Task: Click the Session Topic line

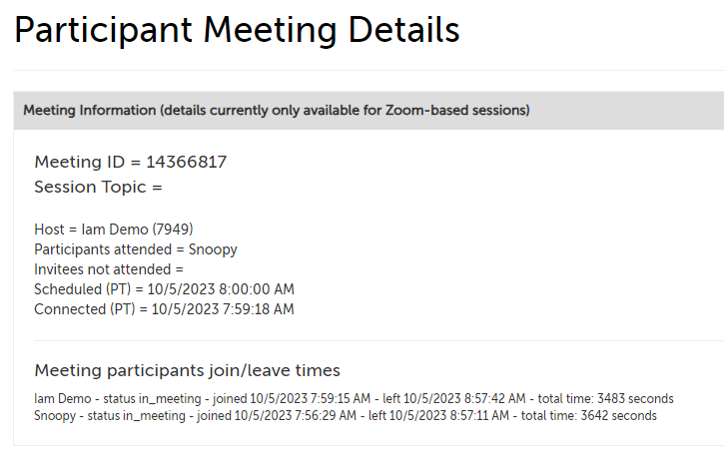Action: [x=98, y=187]
